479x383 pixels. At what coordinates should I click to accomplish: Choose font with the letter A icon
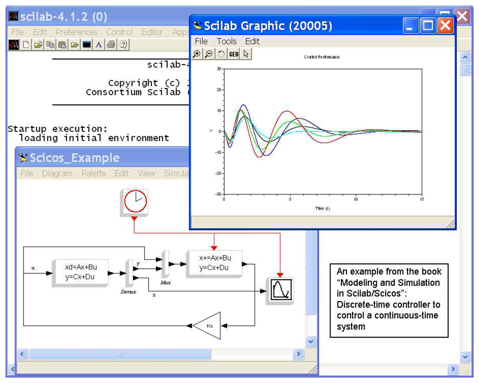[x=99, y=45]
